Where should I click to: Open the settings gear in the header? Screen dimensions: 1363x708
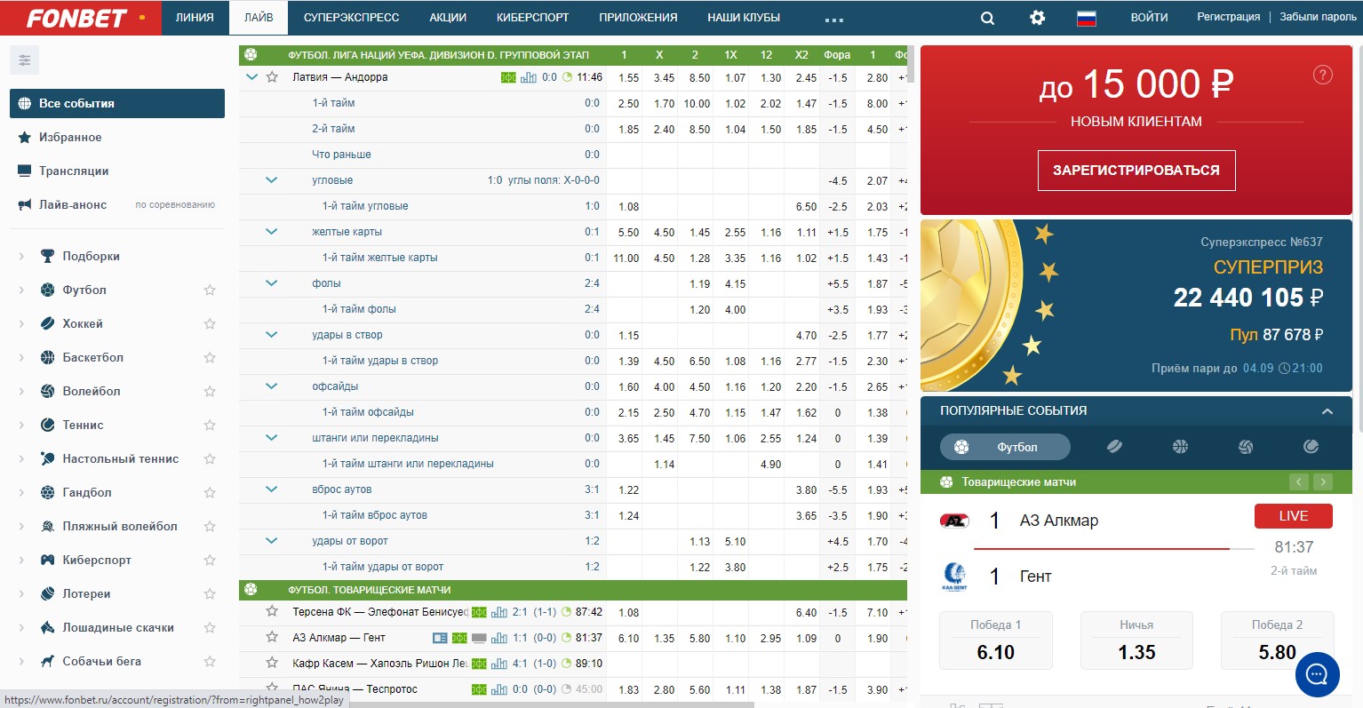[x=1037, y=18]
